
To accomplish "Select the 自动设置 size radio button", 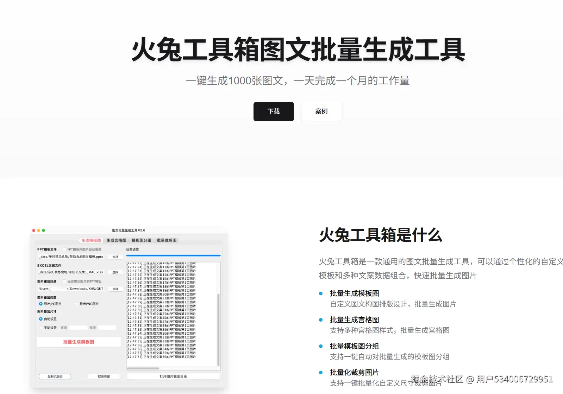I will click(x=41, y=319).
